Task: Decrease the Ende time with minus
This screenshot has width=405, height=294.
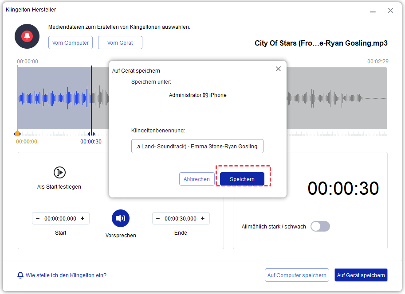Action: [158, 218]
